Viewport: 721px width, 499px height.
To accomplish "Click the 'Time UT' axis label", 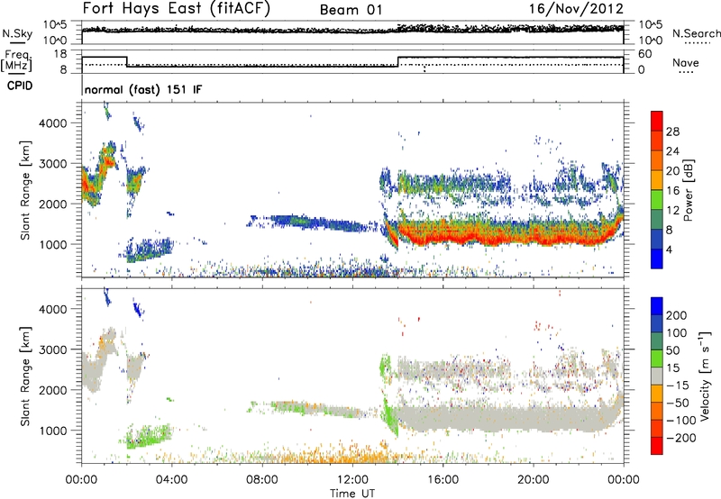I will click(x=352, y=493).
